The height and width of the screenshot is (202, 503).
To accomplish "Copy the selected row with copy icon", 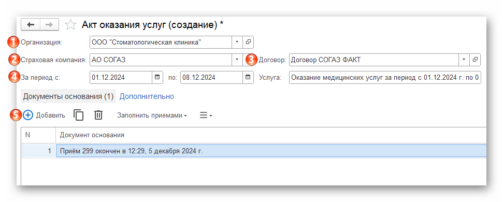I will pos(79,115).
